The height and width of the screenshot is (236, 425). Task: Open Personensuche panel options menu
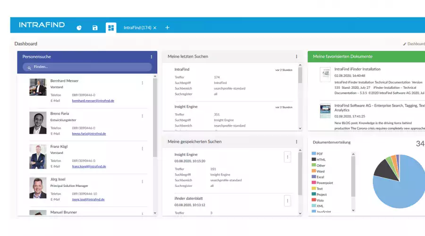point(151,57)
